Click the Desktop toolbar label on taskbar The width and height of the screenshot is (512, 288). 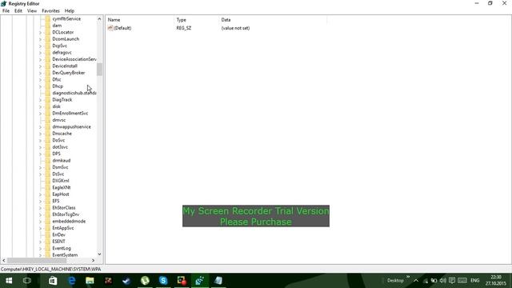point(395,281)
